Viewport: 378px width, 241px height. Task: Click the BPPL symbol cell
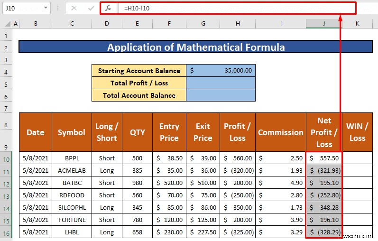[72, 158]
